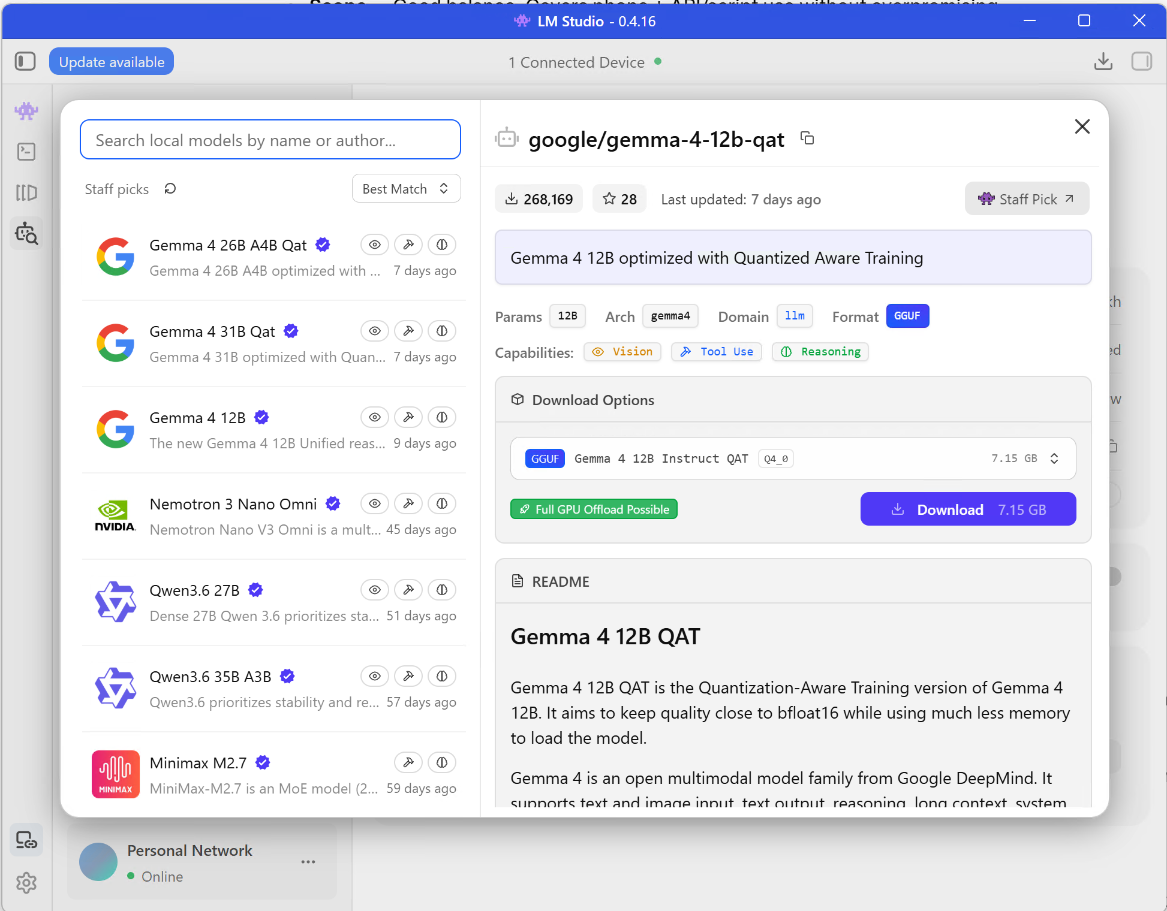Screen dimensions: 1167x911
Task: Open the Personal Network three-dot menu
Action: click(308, 862)
